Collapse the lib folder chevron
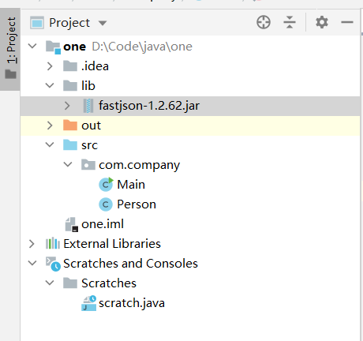The height and width of the screenshot is (341, 363). (50, 85)
